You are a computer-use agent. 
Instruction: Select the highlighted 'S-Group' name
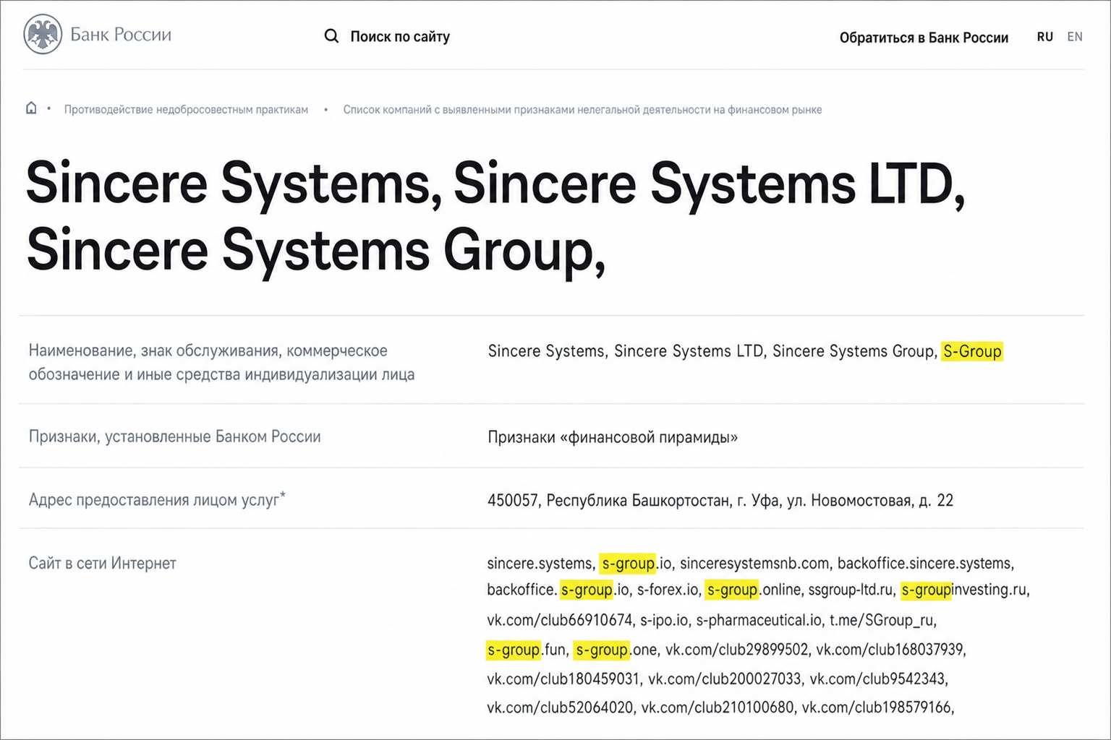972,351
